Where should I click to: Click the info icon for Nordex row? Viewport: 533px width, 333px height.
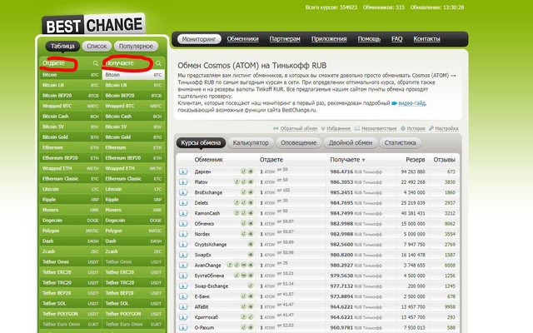coord(183,234)
